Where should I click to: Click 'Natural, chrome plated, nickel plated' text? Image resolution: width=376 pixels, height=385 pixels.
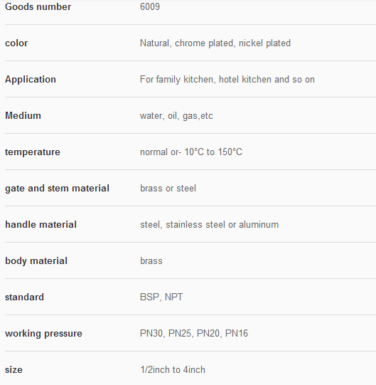click(x=215, y=43)
